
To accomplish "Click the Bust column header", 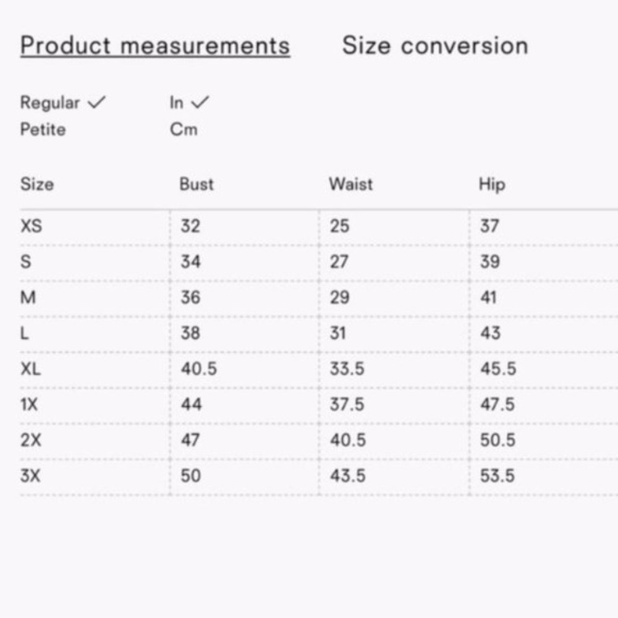I will click(x=197, y=184).
